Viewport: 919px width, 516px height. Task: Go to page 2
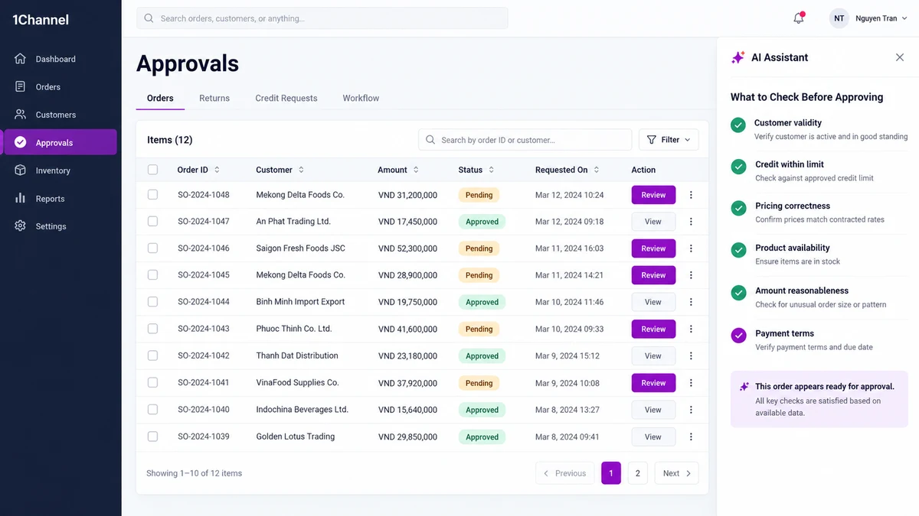click(637, 473)
